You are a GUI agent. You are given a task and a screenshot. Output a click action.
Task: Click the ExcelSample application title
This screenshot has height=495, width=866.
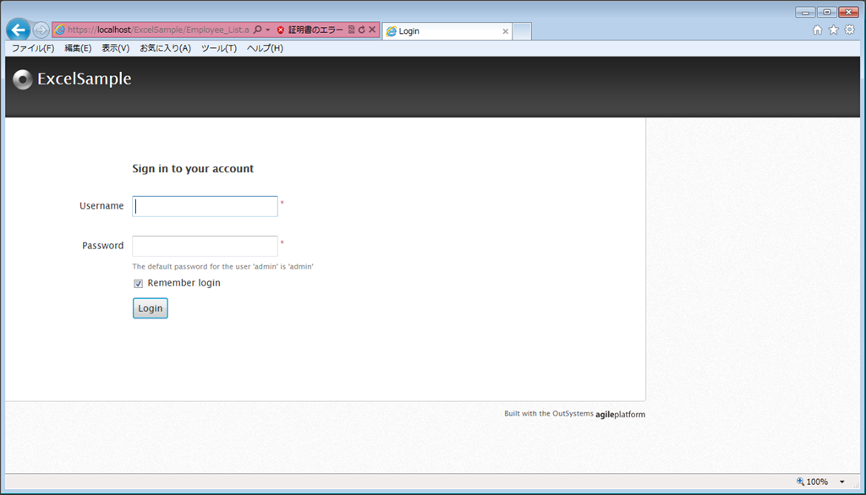click(84, 79)
